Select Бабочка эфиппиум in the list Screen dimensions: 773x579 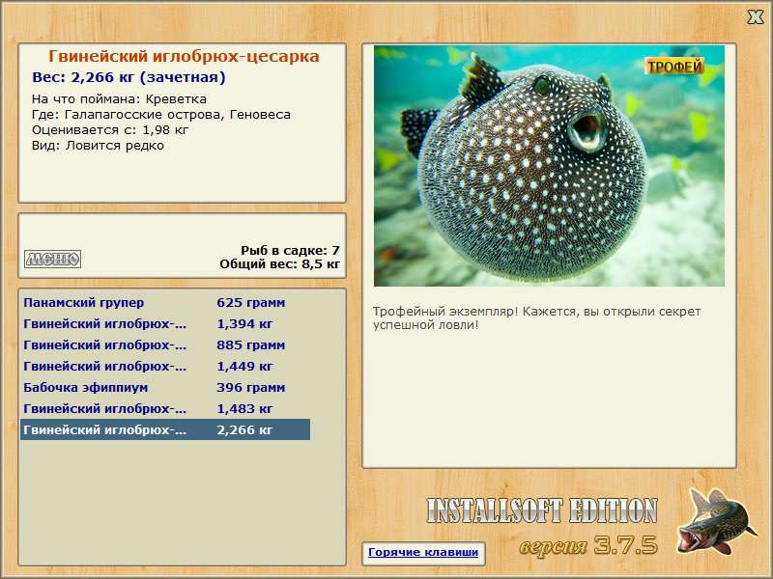pyautogui.click(x=165, y=388)
